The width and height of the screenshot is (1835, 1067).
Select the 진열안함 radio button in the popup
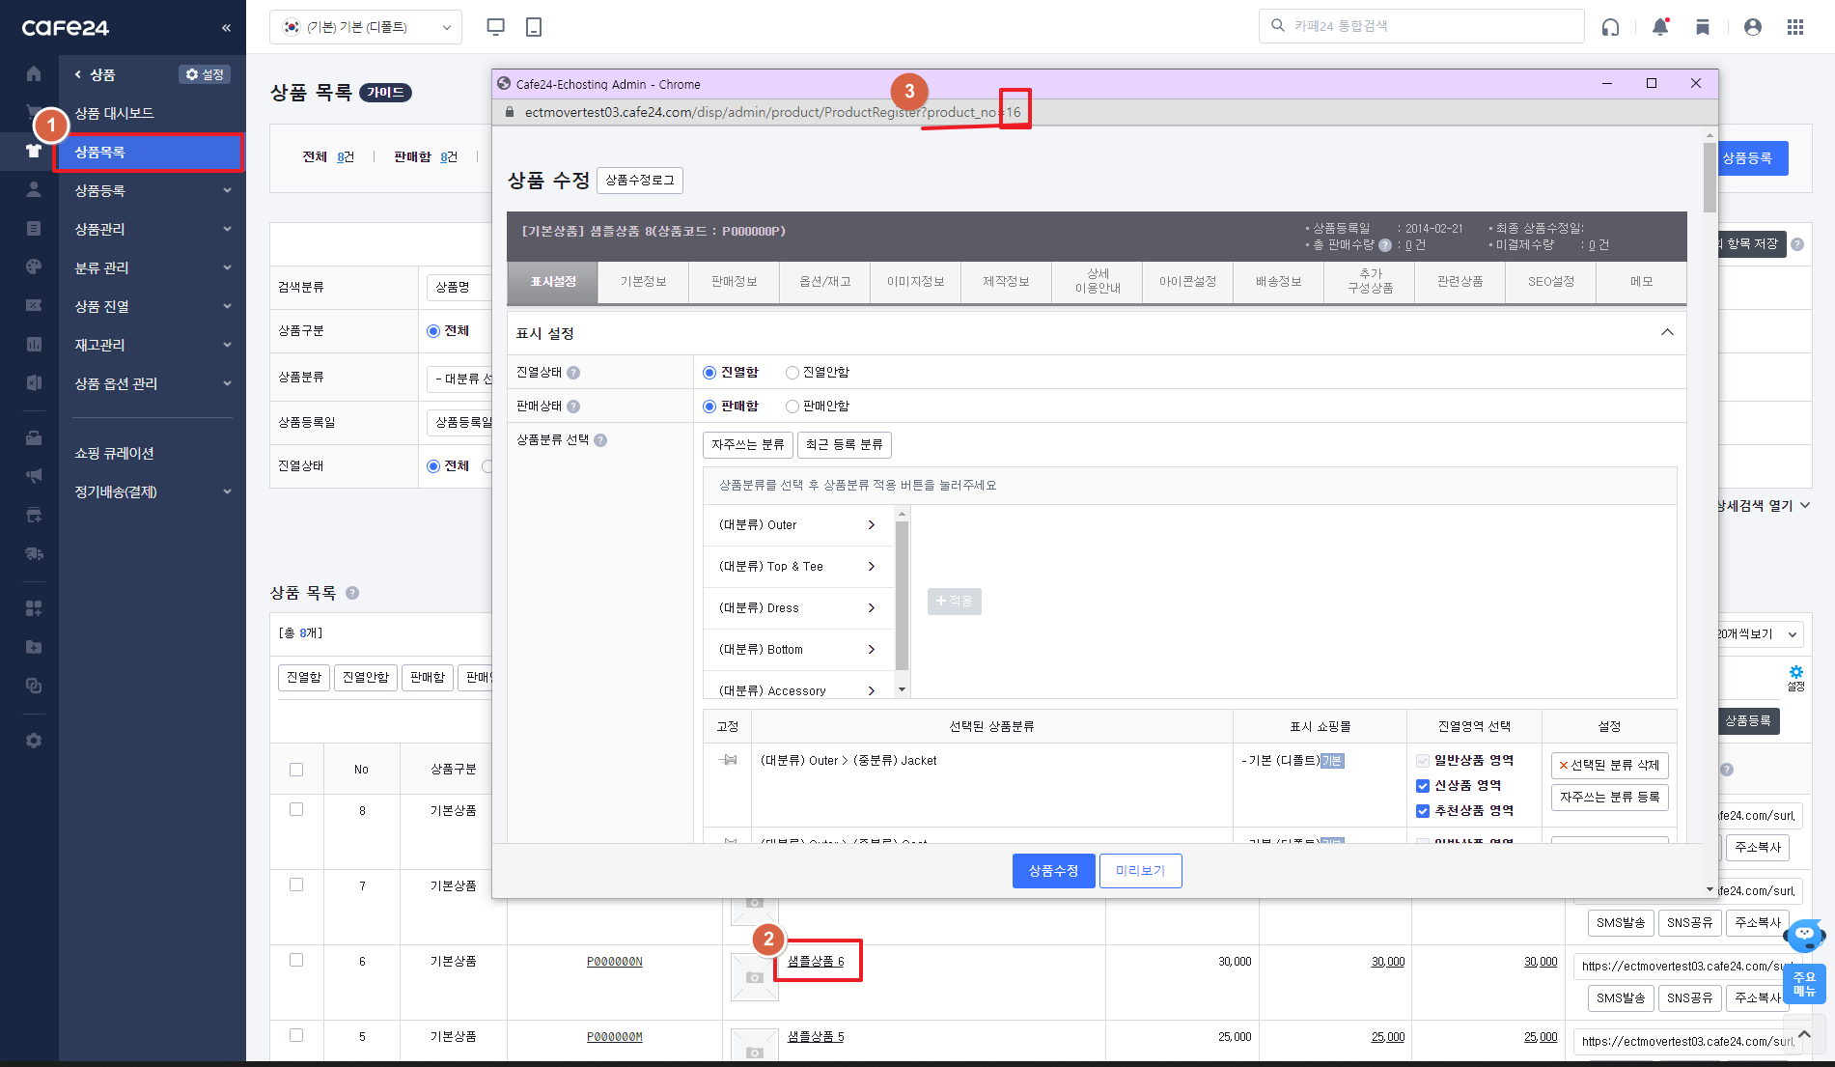792,373
